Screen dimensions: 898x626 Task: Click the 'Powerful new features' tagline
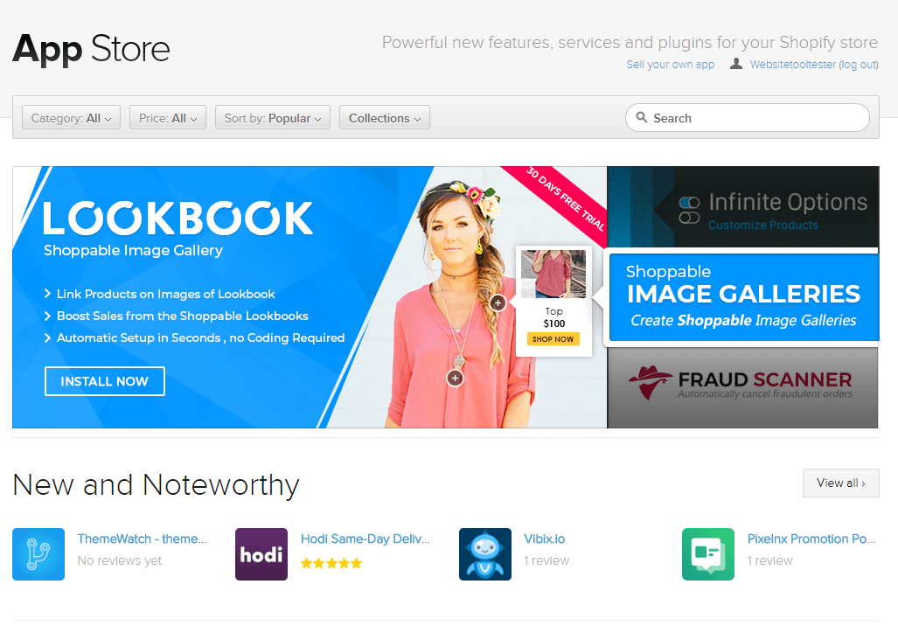(630, 42)
